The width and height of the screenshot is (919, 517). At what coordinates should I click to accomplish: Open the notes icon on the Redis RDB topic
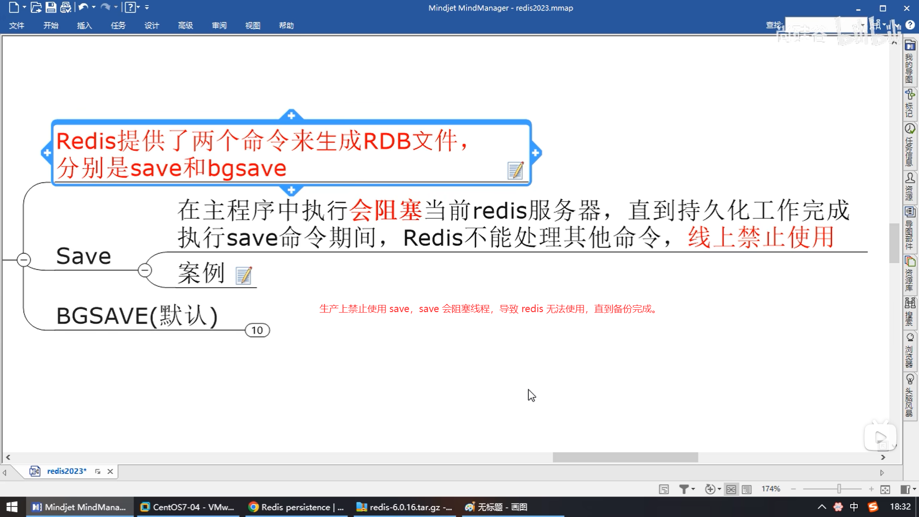(515, 170)
